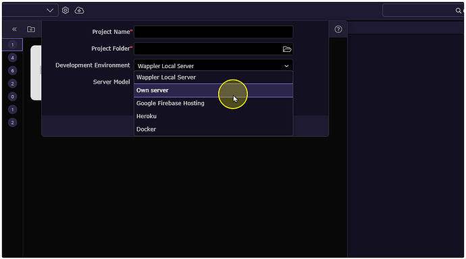This screenshot has width=466, height=259.
Task: Select Heroku from environment list
Action: click(x=213, y=116)
